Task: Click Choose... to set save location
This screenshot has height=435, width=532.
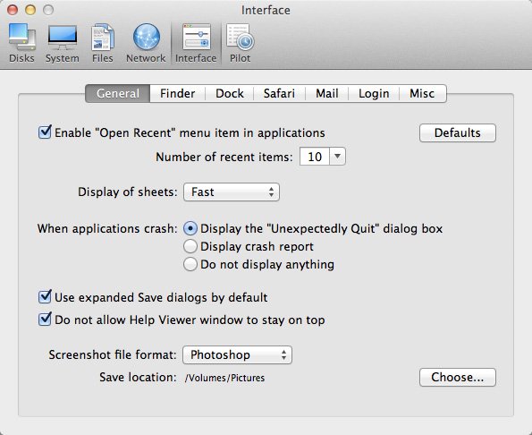Action: click(458, 377)
